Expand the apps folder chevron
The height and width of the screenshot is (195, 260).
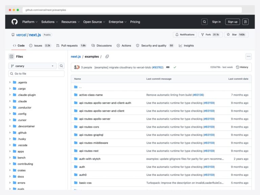coord(10,151)
